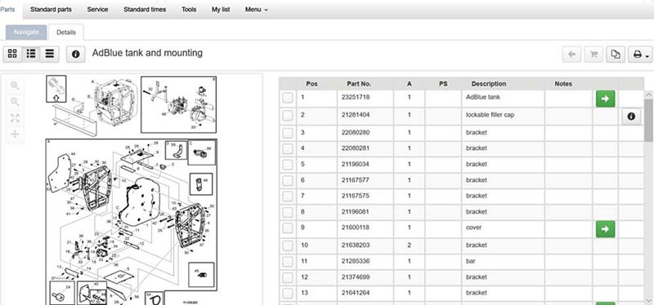654x305 pixels.
Task: Switch to the Navigate tab
Action: (x=26, y=32)
